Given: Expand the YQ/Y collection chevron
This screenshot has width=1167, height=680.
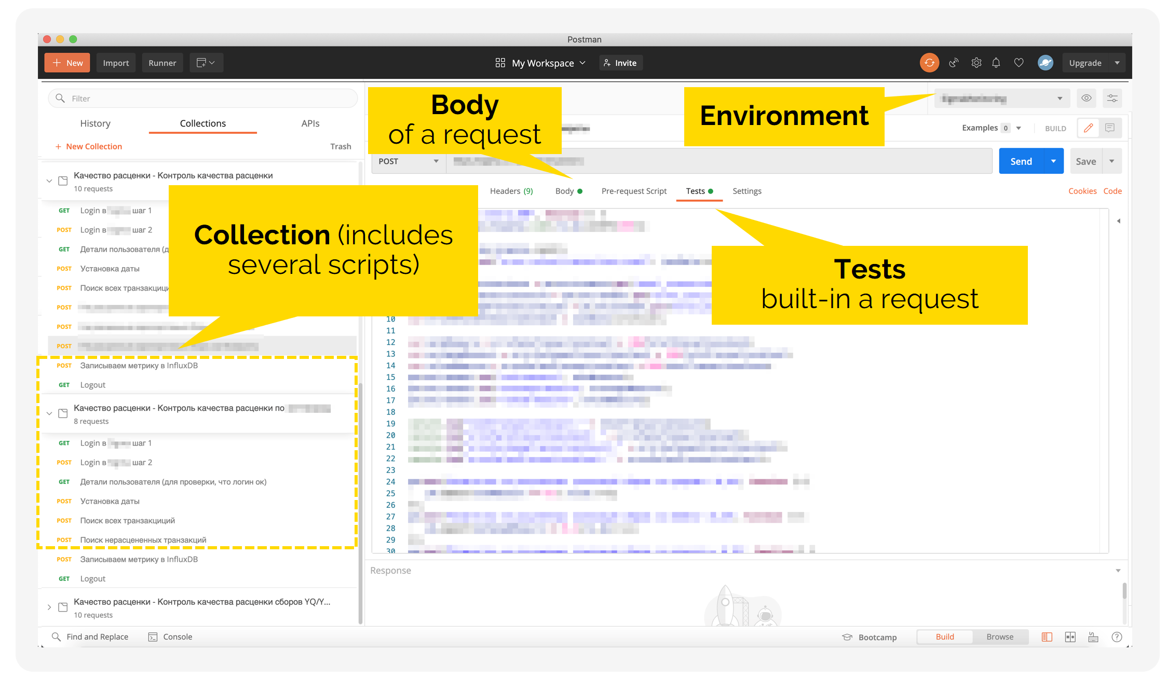Looking at the screenshot, I should coord(49,607).
